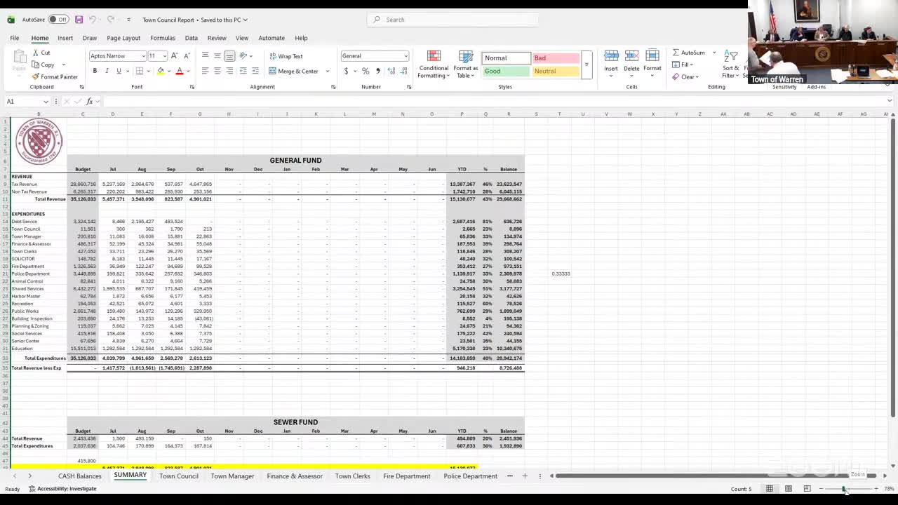898x505 pixels.
Task: Toggle underline formatting
Action: pos(119,71)
